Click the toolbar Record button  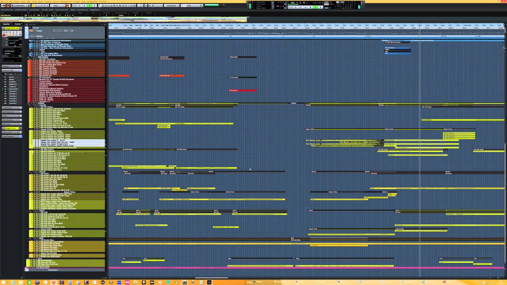point(95,6)
